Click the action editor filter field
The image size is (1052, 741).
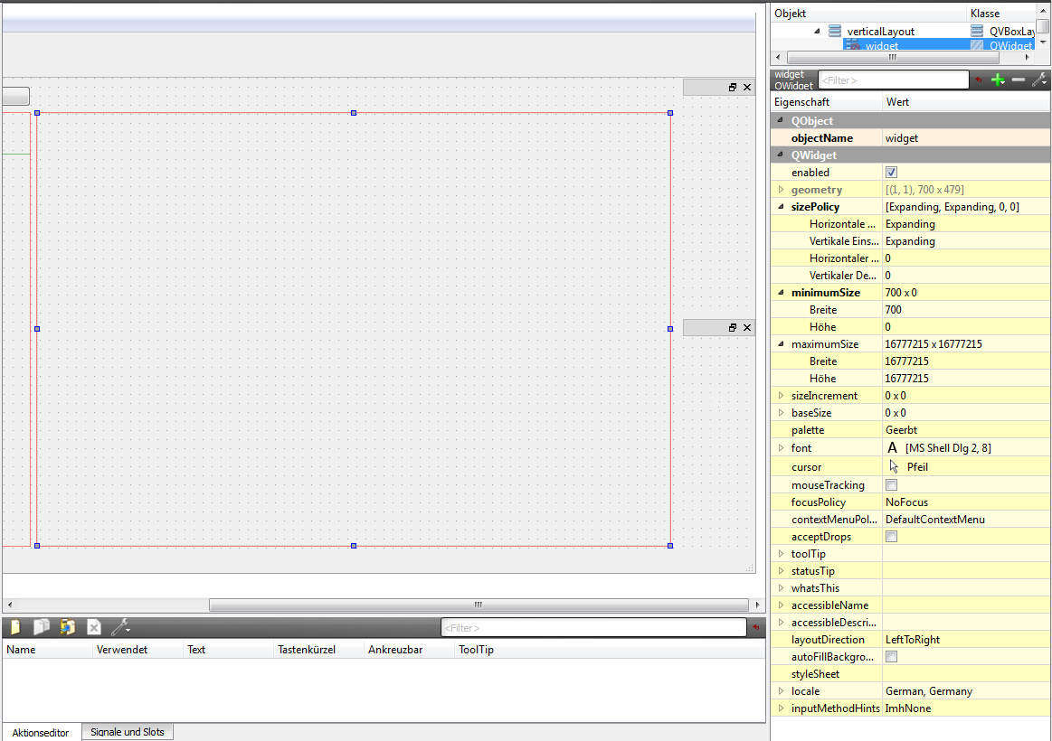[x=593, y=628]
